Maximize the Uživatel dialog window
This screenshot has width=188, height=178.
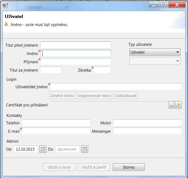[164, 5]
